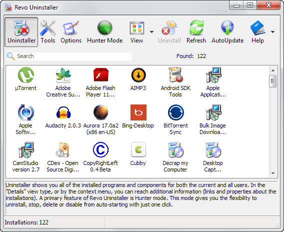This screenshot has width=284, height=232.
Task: Select Decrap my Computer entry
Action: 175,157
